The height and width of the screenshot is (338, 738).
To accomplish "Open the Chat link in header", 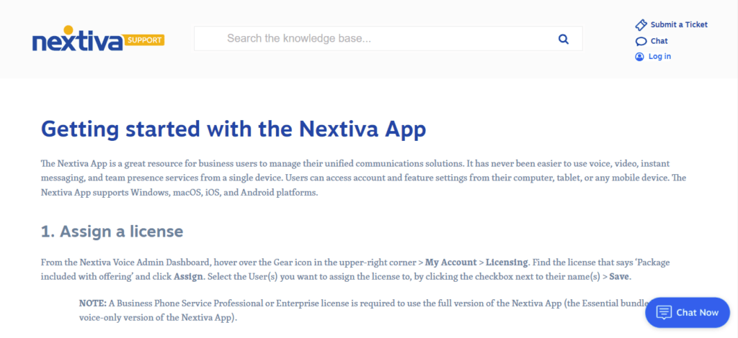I will (659, 41).
